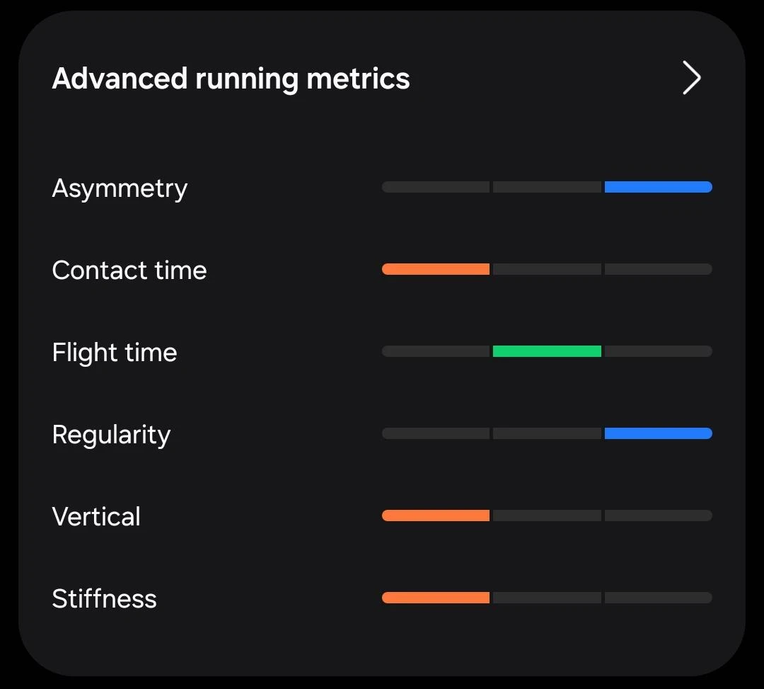Screen dimensions: 764x689
Task: Click the blue Regularity rating bar segment
Action: pyautogui.click(x=659, y=433)
